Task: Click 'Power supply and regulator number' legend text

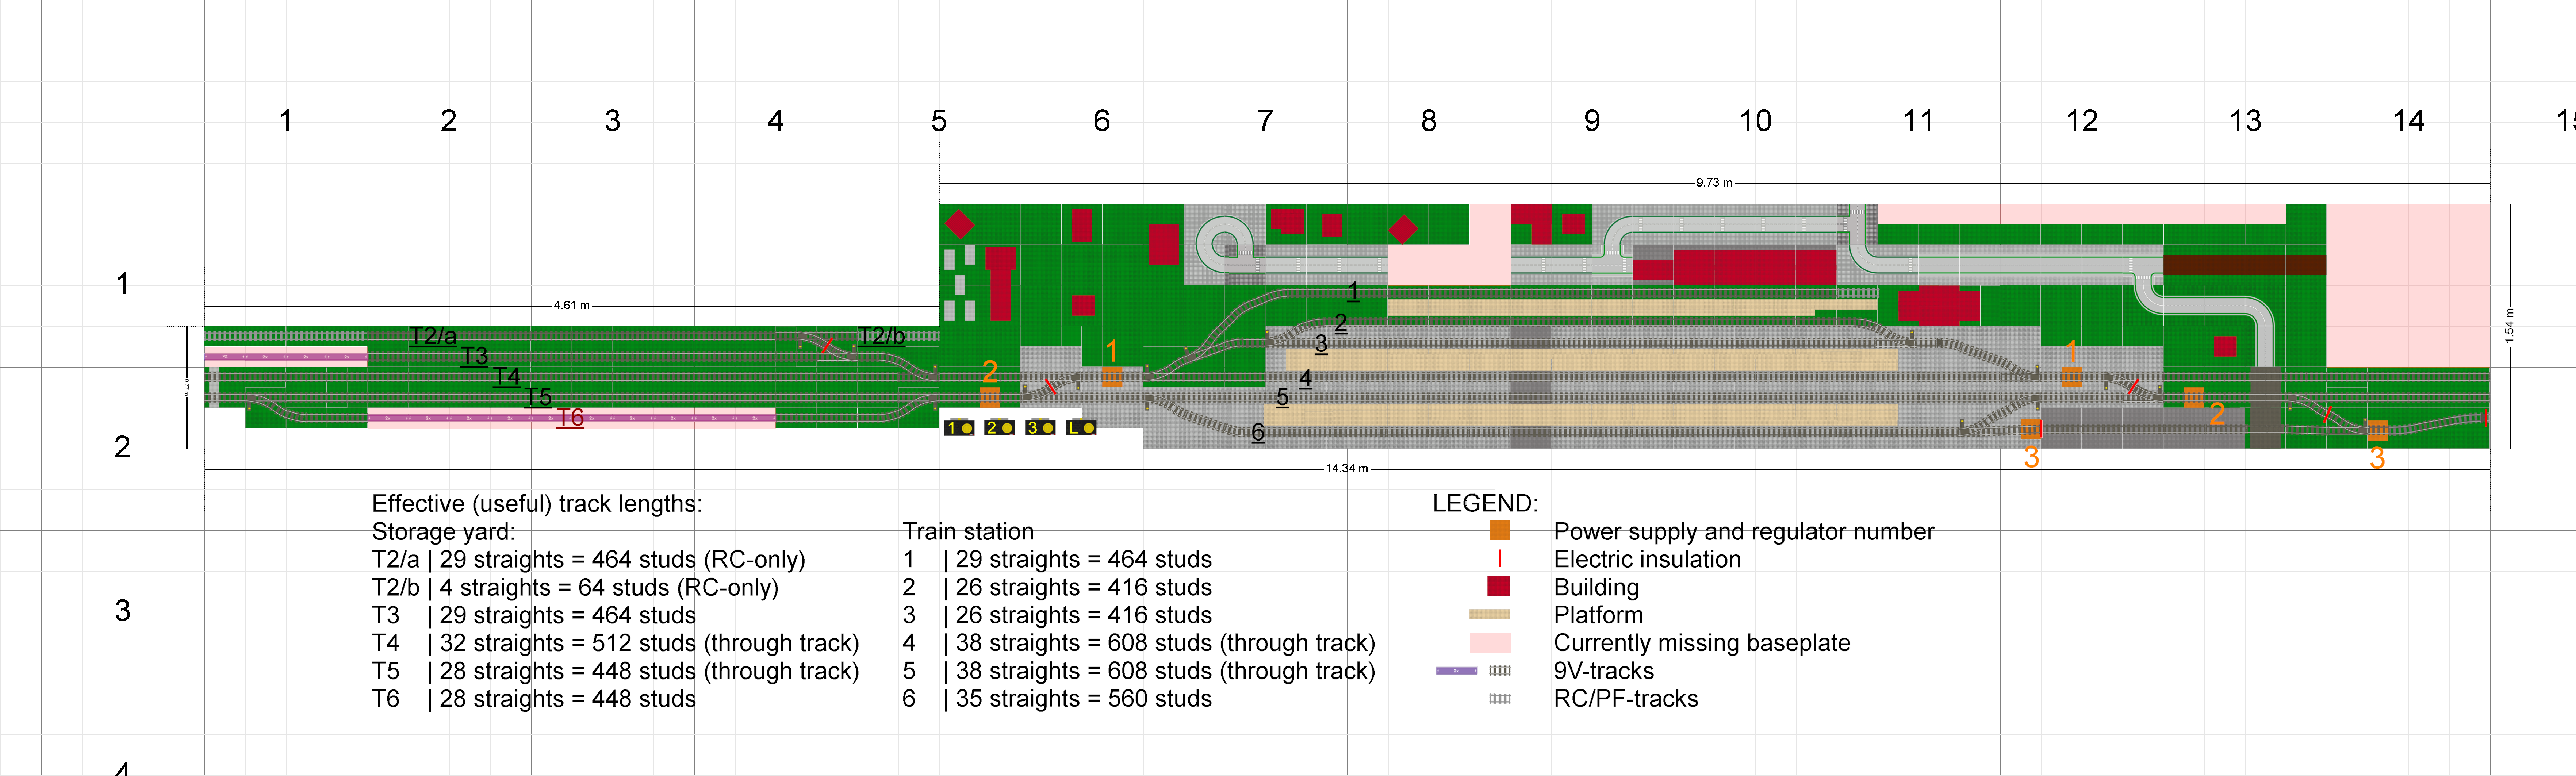Action: click(x=1744, y=532)
